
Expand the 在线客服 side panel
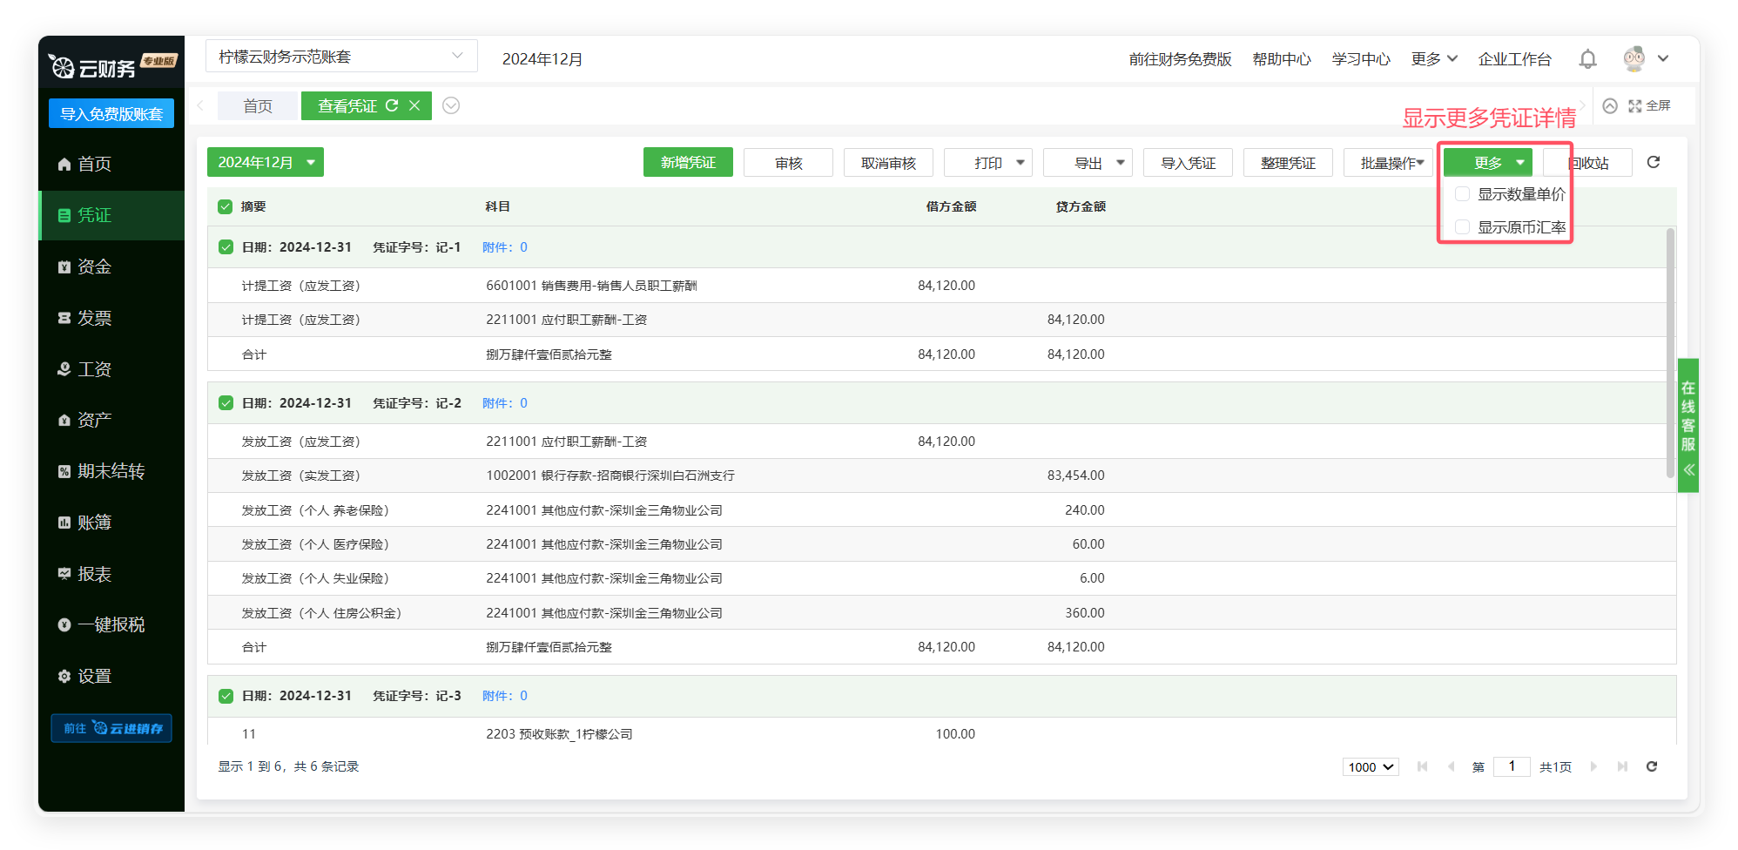(1688, 470)
